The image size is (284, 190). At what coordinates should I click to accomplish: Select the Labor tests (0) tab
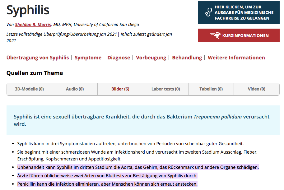[x=165, y=89]
